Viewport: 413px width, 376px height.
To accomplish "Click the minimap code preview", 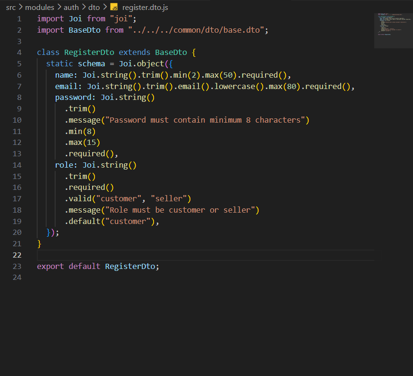I will coord(393,31).
